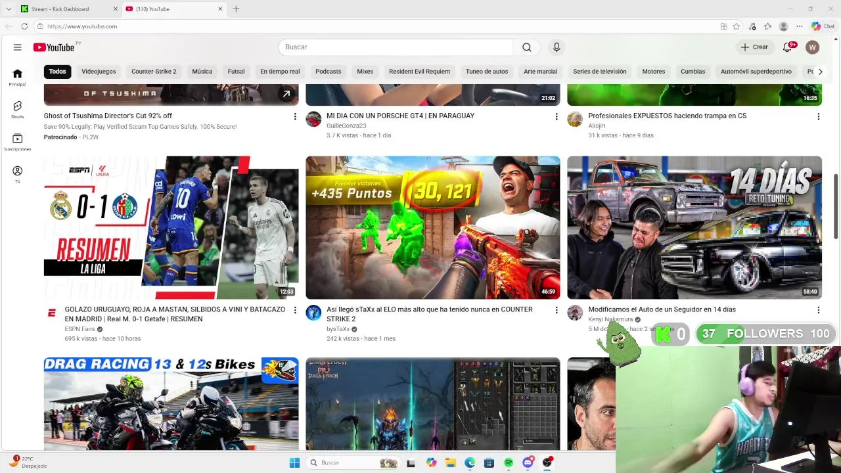Go back with the browser back arrow

pos(9,26)
